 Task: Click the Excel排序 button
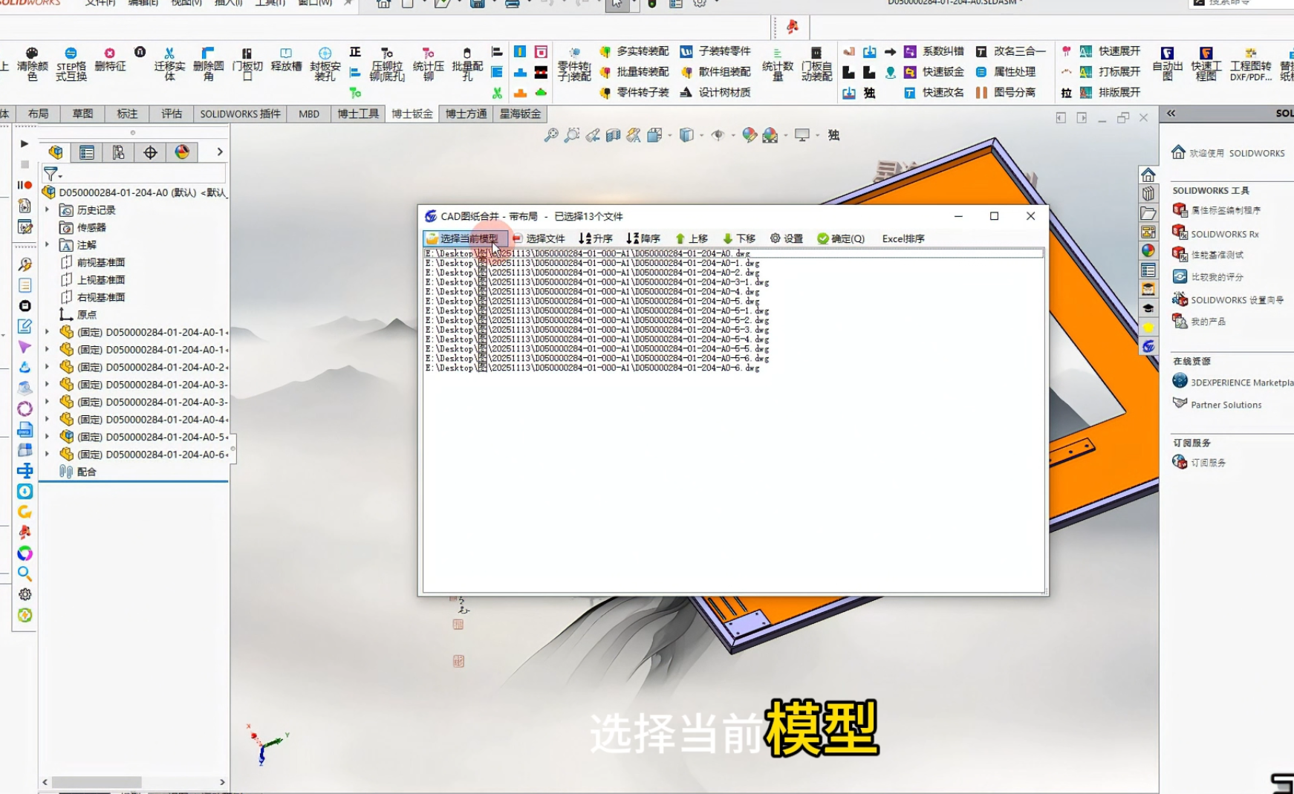tap(903, 238)
